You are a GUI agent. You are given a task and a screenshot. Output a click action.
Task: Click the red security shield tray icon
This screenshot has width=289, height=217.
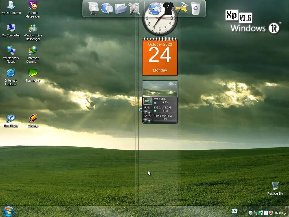pos(271,213)
